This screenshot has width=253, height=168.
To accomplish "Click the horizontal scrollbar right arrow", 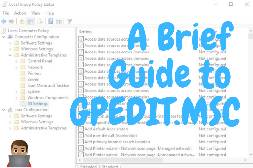I will (245, 160).
